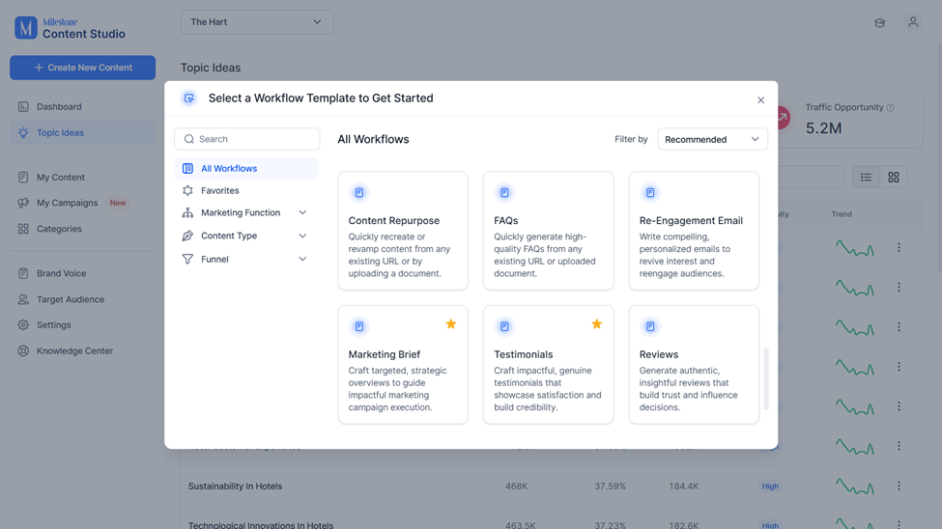Screen dimensions: 942x529
Task: Click the Knowledge Center lifebuoy icon
Action: click(x=23, y=350)
